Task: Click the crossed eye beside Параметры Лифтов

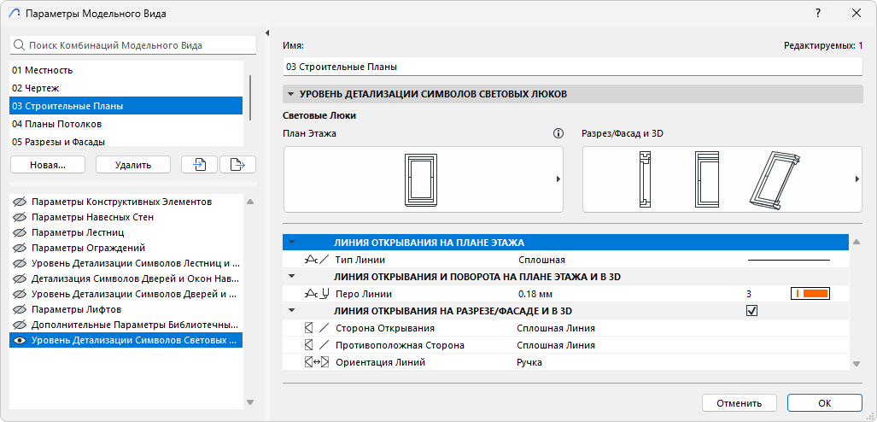Action: [x=20, y=309]
